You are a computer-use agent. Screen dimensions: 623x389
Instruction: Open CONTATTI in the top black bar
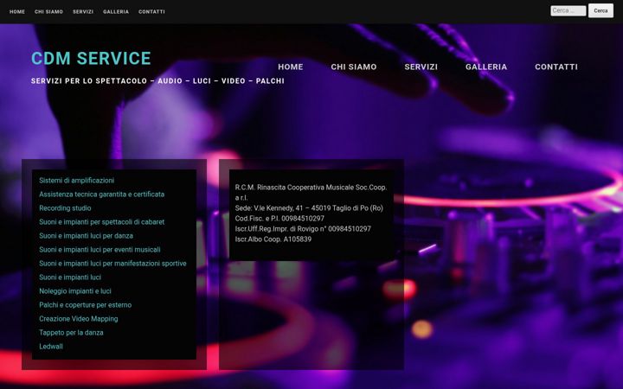(151, 12)
